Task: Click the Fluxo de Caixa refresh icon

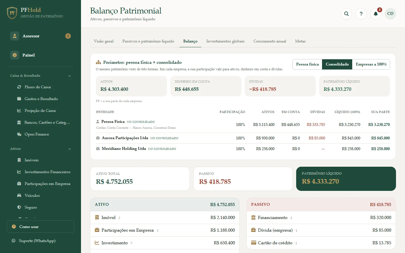Action: point(19,87)
